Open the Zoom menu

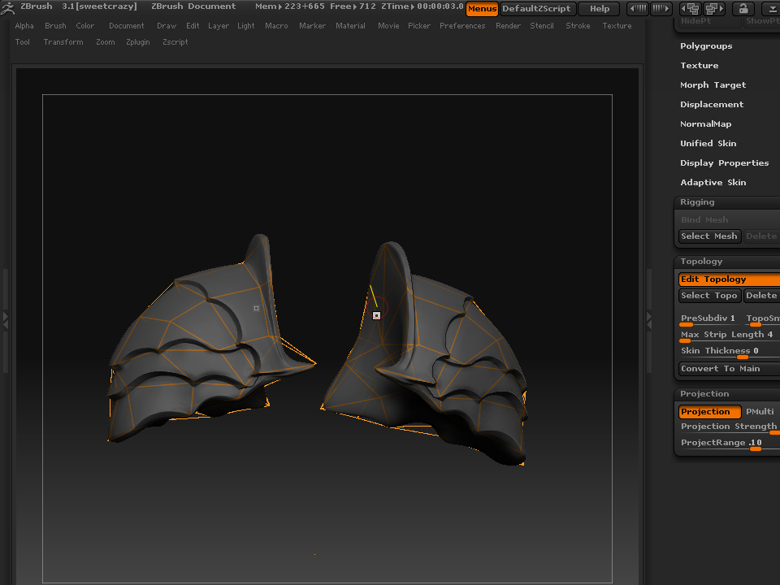point(106,42)
